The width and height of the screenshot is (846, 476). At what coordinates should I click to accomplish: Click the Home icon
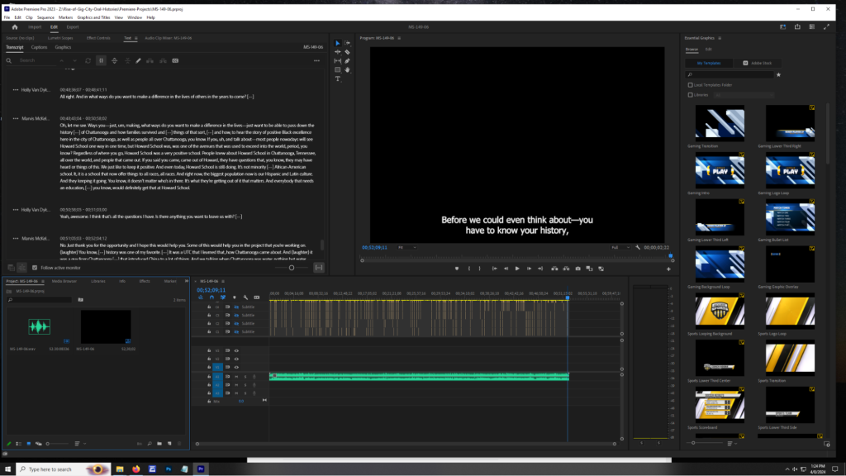click(x=14, y=26)
